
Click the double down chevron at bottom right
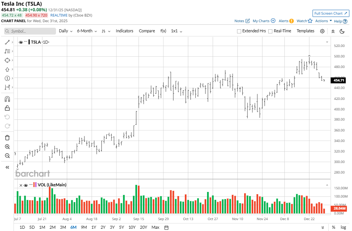point(323,227)
